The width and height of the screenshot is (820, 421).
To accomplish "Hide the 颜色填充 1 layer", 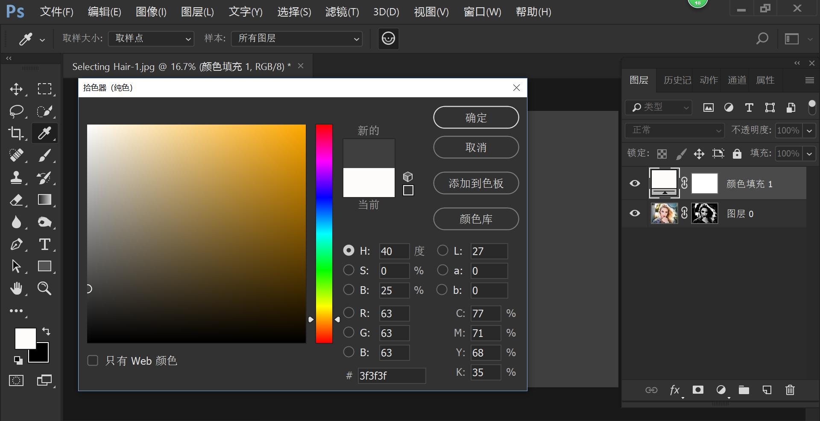I will point(635,183).
